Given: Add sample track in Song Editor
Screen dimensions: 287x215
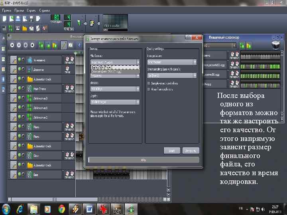Looking at the screenshot, I should coord(48,45).
